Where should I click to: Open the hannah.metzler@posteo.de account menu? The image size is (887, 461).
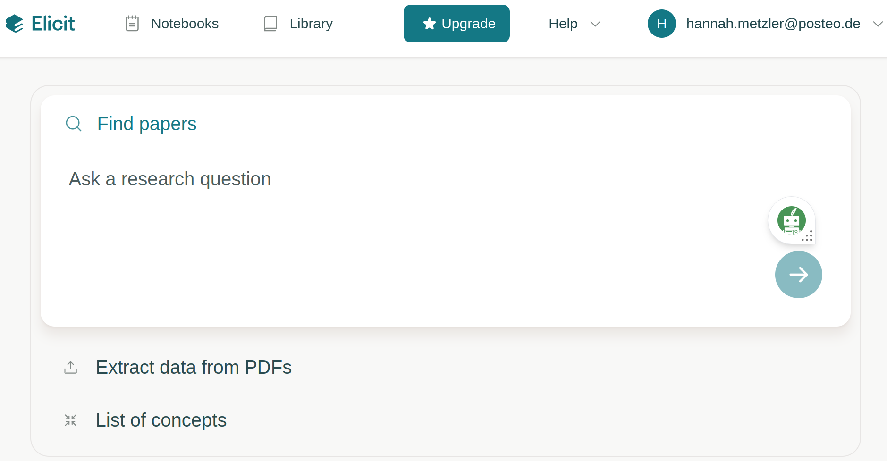tap(773, 24)
